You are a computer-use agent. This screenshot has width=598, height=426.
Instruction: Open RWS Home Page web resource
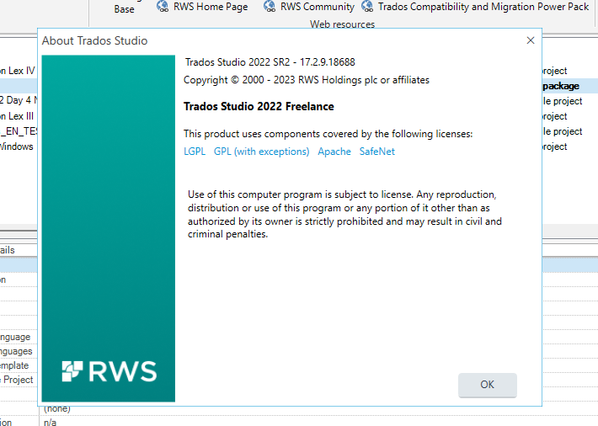click(x=210, y=7)
